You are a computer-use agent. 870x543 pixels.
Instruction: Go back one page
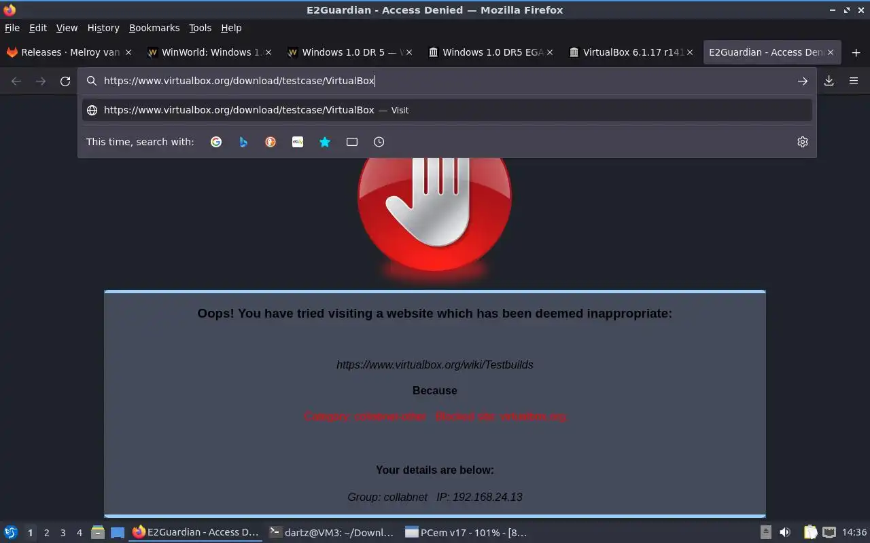pyautogui.click(x=16, y=81)
